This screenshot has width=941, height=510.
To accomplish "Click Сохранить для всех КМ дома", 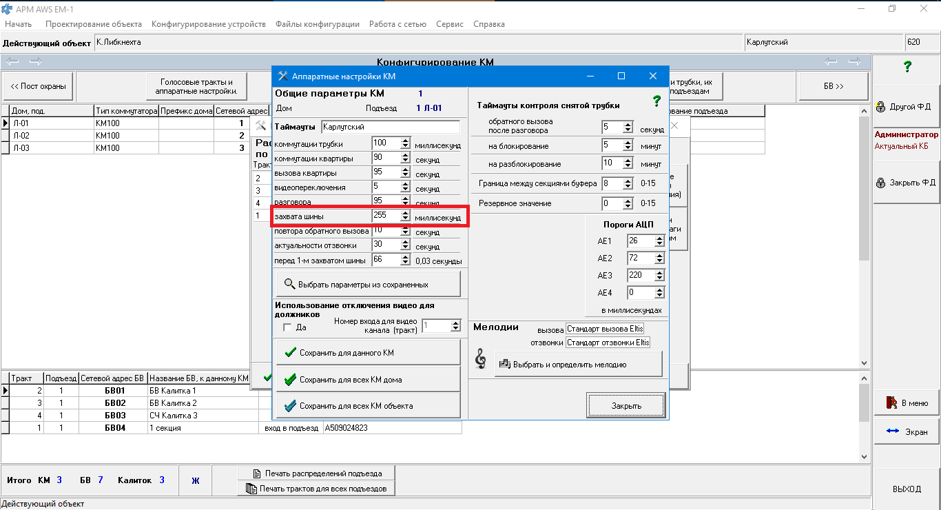I will (x=368, y=379).
